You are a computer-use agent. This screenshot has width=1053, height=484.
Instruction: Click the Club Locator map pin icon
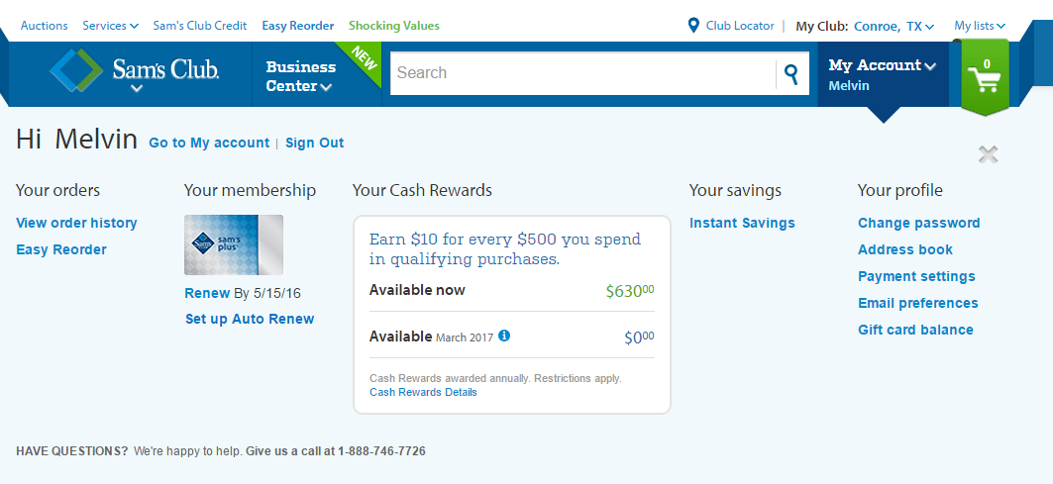(693, 26)
